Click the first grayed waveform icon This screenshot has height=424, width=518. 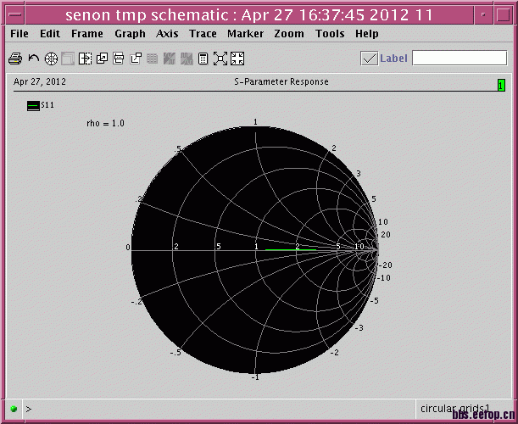pos(170,59)
